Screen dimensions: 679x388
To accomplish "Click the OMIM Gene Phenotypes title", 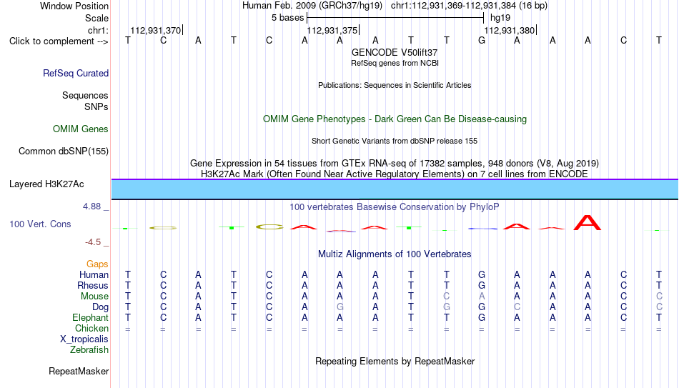I will point(395,119).
